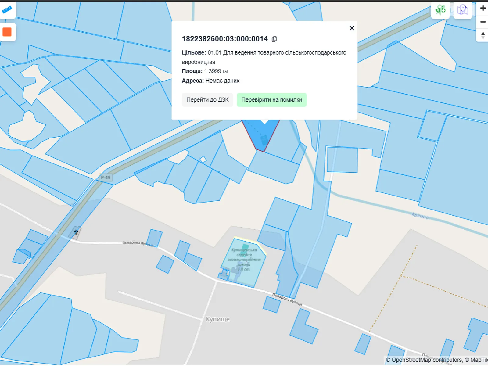Click the left 'Поварова вулиця' street label

click(x=138, y=243)
